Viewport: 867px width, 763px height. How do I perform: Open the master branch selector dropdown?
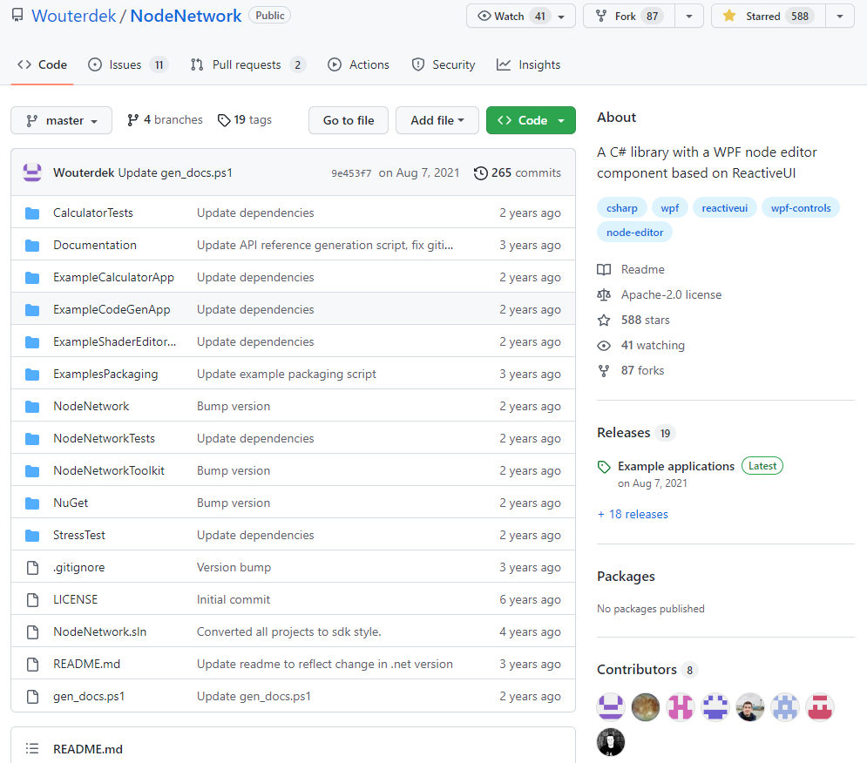[61, 120]
